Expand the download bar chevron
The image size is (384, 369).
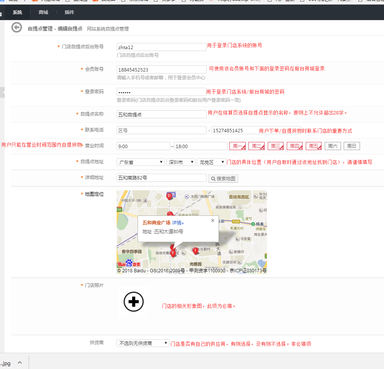[20, 363]
